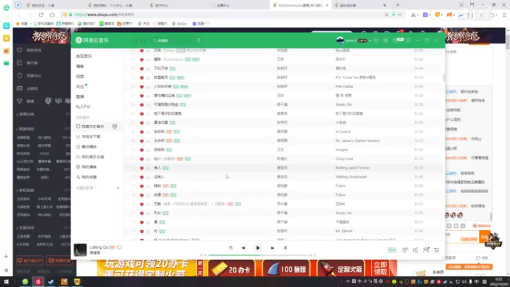Open a new browser tab

pyautogui.click(x=397, y=5)
